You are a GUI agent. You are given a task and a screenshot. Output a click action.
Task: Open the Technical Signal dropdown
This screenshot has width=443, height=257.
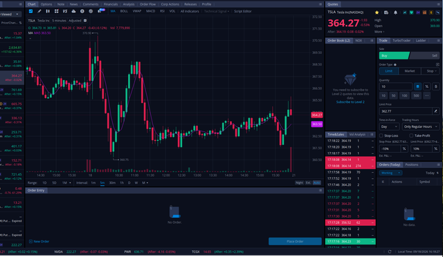pos(217,11)
